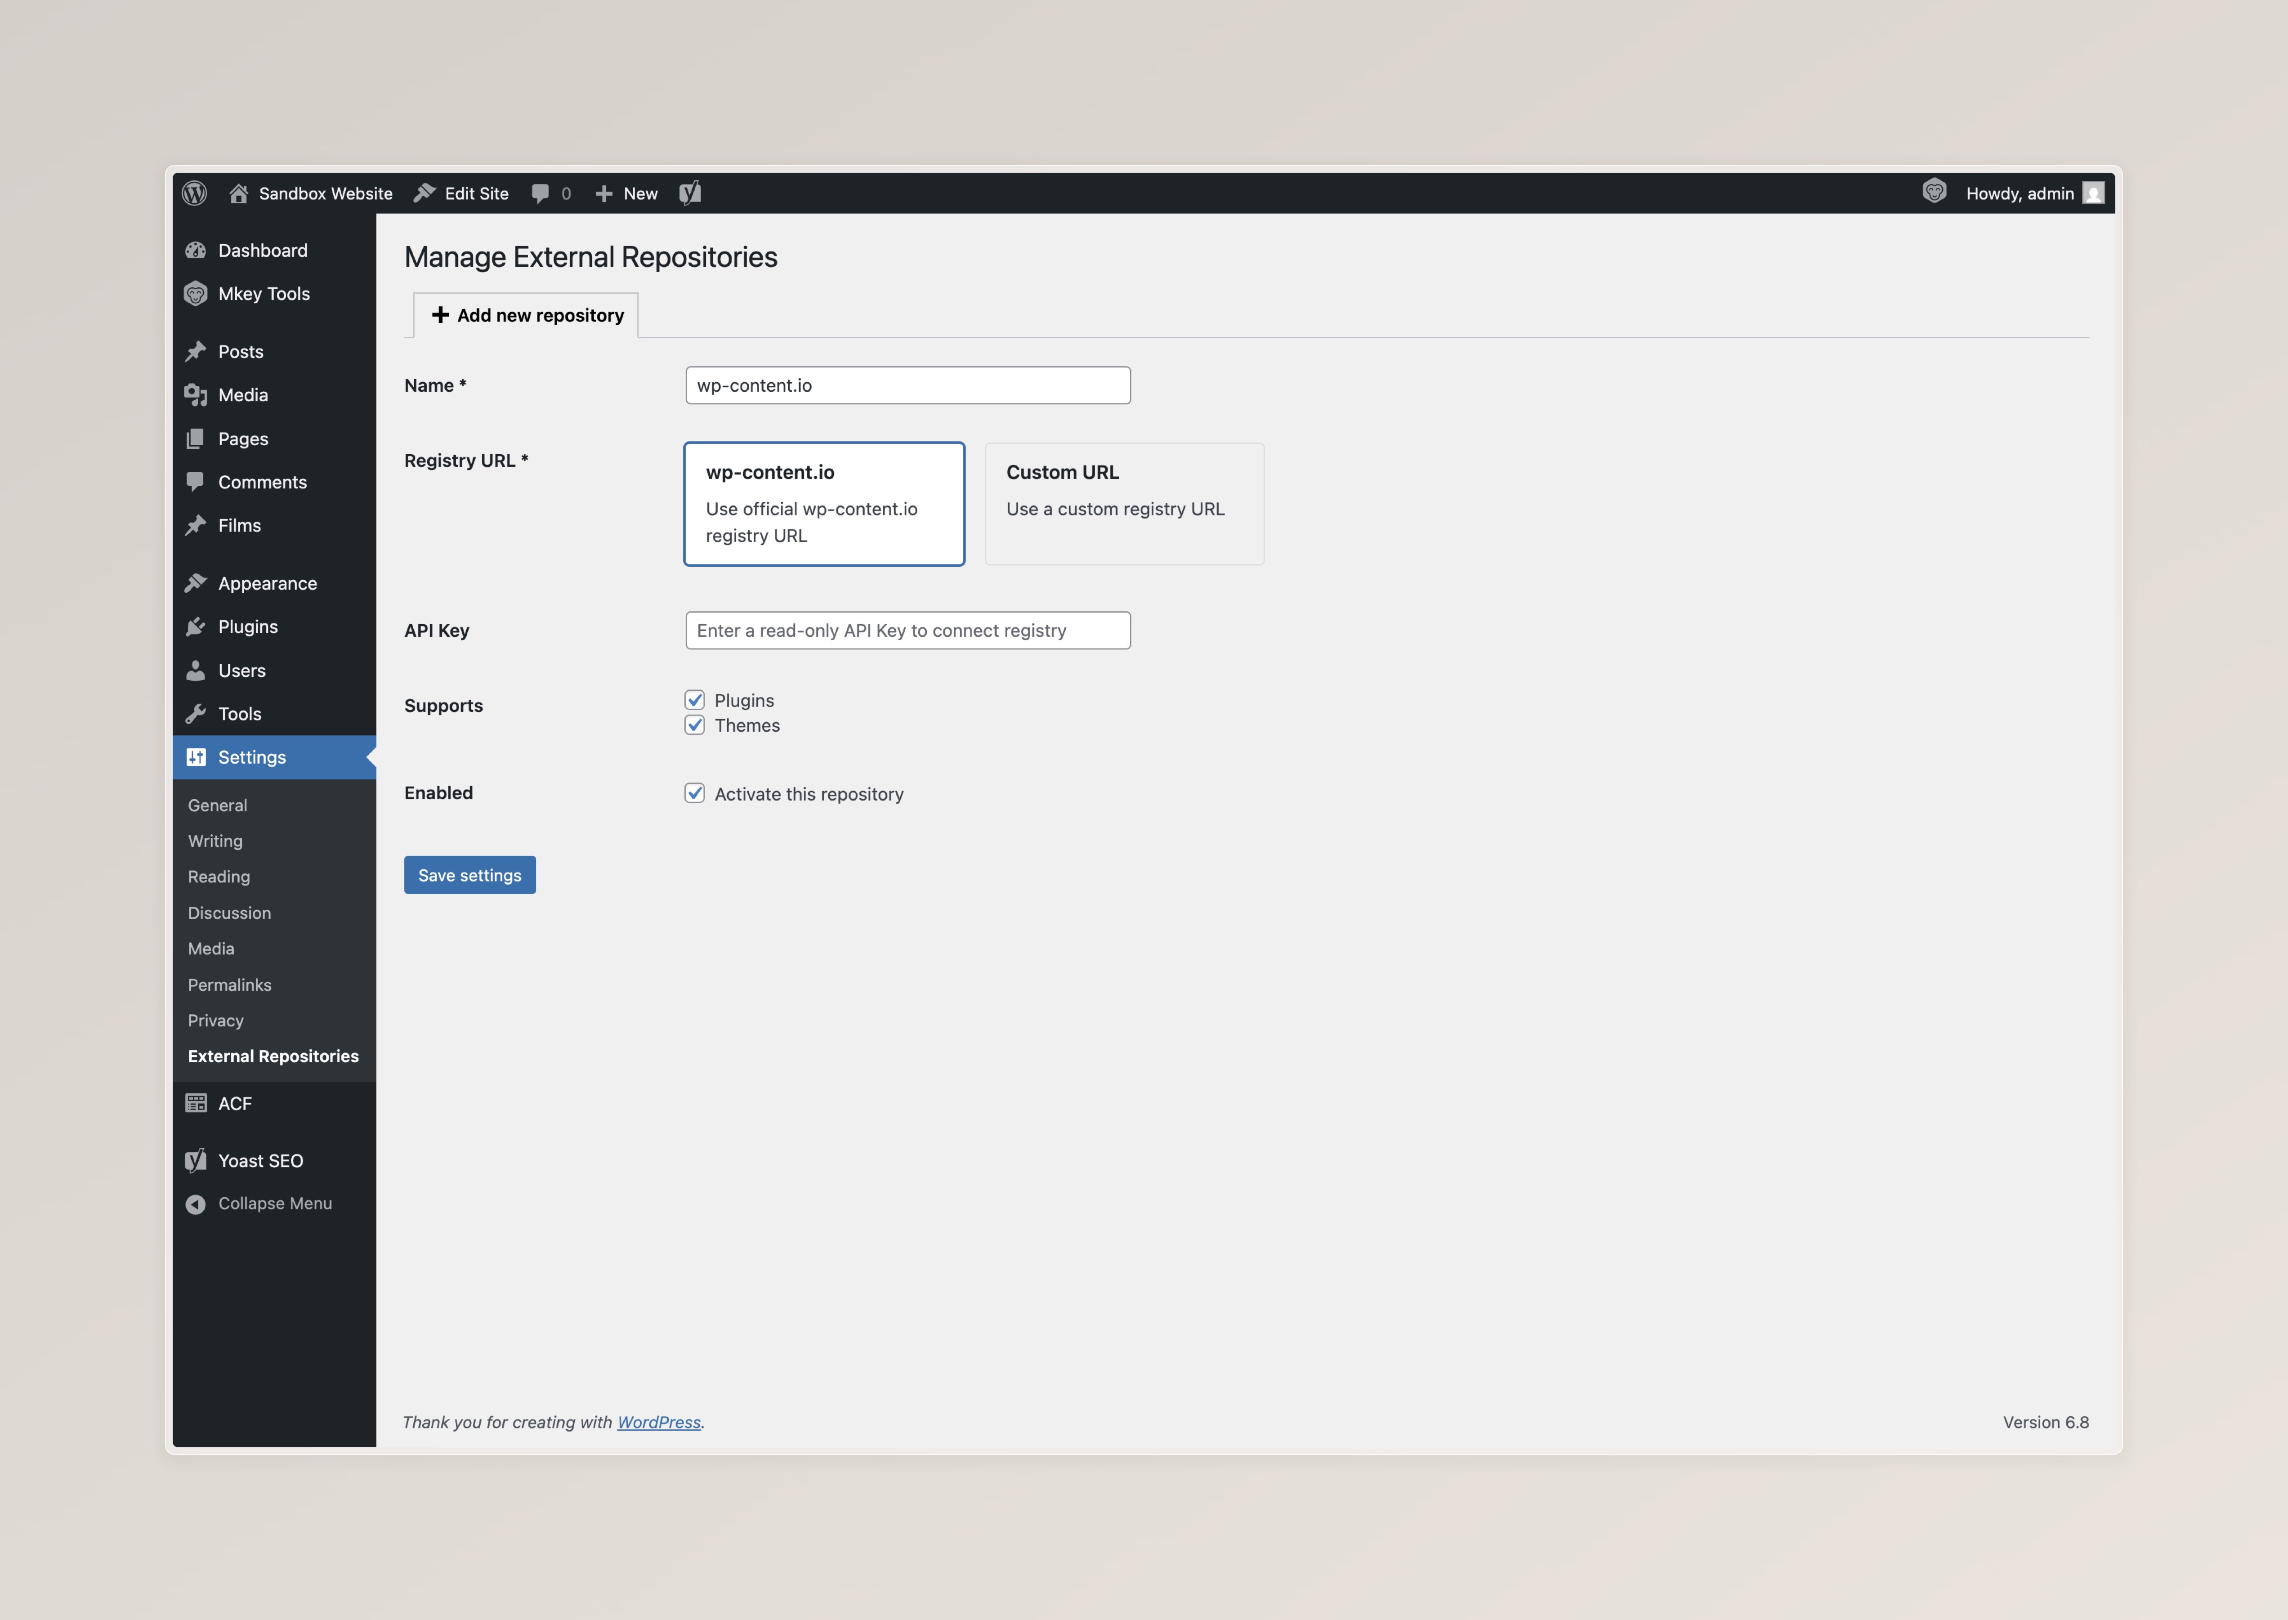The width and height of the screenshot is (2288, 1620).
Task: Click the Mkey monkey icon in admin bar
Action: click(x=1934, y=192)
